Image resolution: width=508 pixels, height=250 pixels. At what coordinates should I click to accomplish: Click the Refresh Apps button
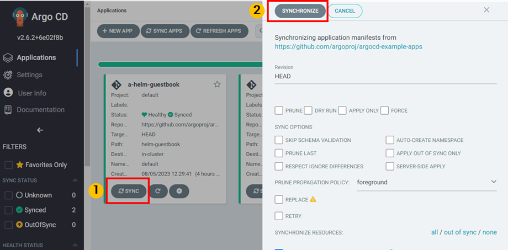219,31
